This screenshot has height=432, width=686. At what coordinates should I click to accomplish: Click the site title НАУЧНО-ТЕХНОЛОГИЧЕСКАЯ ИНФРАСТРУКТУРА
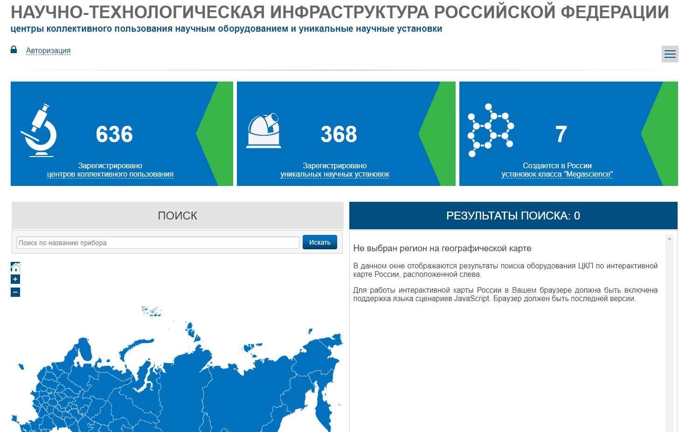(340, 12)
